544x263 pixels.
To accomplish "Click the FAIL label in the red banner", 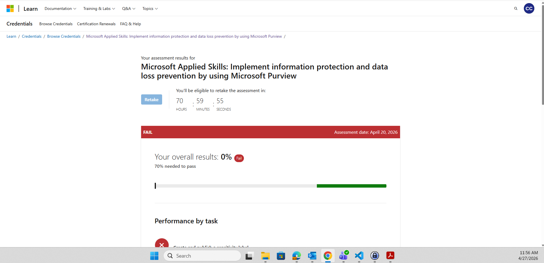I will coord(148,132).
